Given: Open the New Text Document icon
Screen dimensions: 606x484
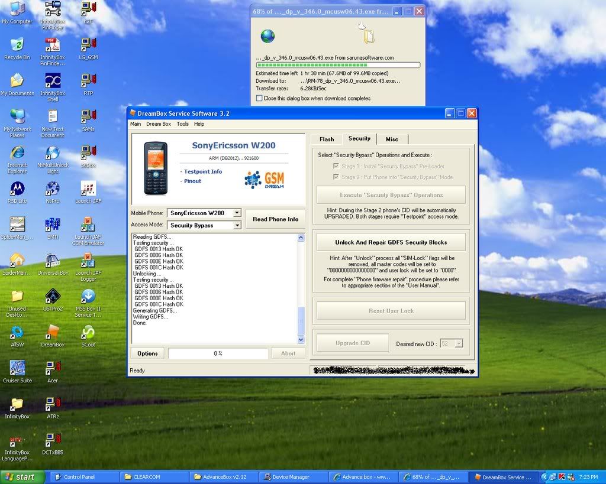Looking at the screenshot, I should tap(53, 123).
